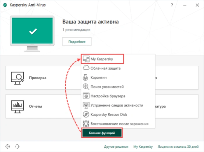This screenshot has height=152, width=204.
Task: Click the vulnerability scan magnifier icon
Action: coord(86,87)
